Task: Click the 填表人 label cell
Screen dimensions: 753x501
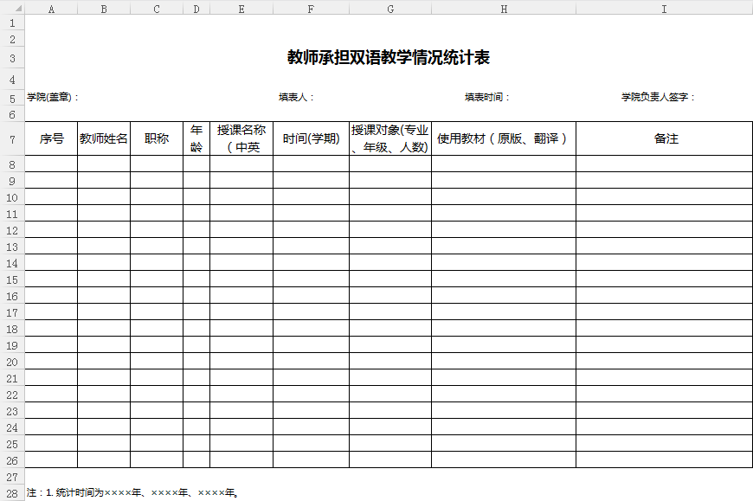Action: (296, 98)
